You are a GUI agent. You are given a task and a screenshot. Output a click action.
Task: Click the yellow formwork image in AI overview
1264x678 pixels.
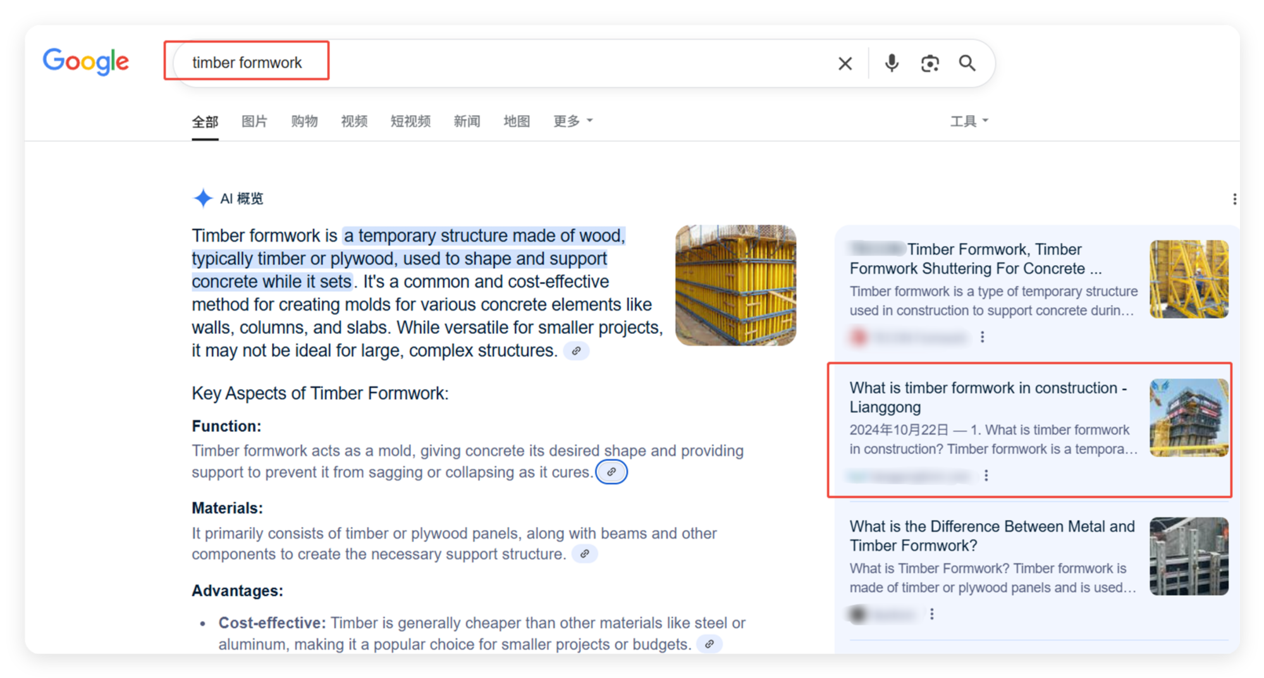[735, 285]
